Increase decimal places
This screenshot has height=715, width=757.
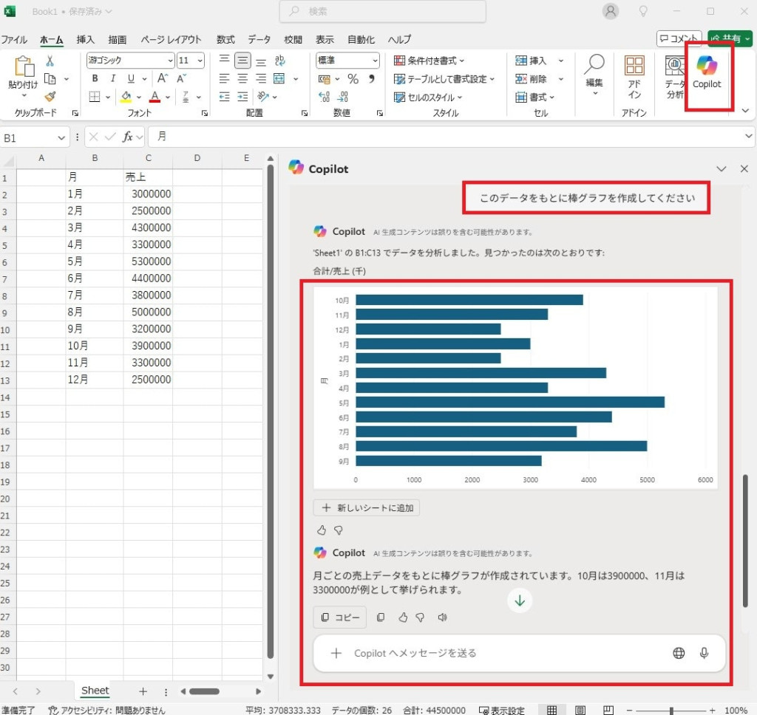click(x=324, y=97)
